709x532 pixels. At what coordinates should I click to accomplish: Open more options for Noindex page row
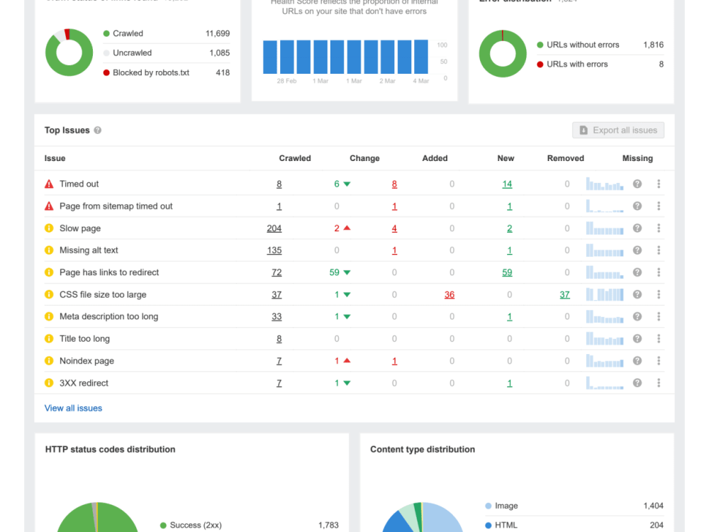pos(659,360)
